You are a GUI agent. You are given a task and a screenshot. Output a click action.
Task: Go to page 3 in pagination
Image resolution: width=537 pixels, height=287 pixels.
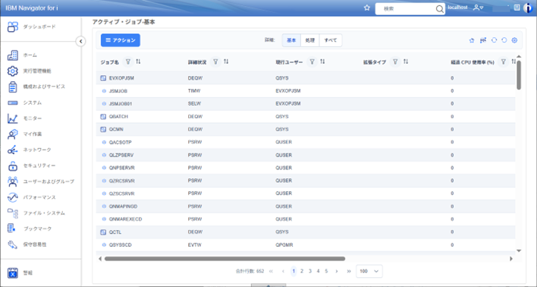click(310, 271)
